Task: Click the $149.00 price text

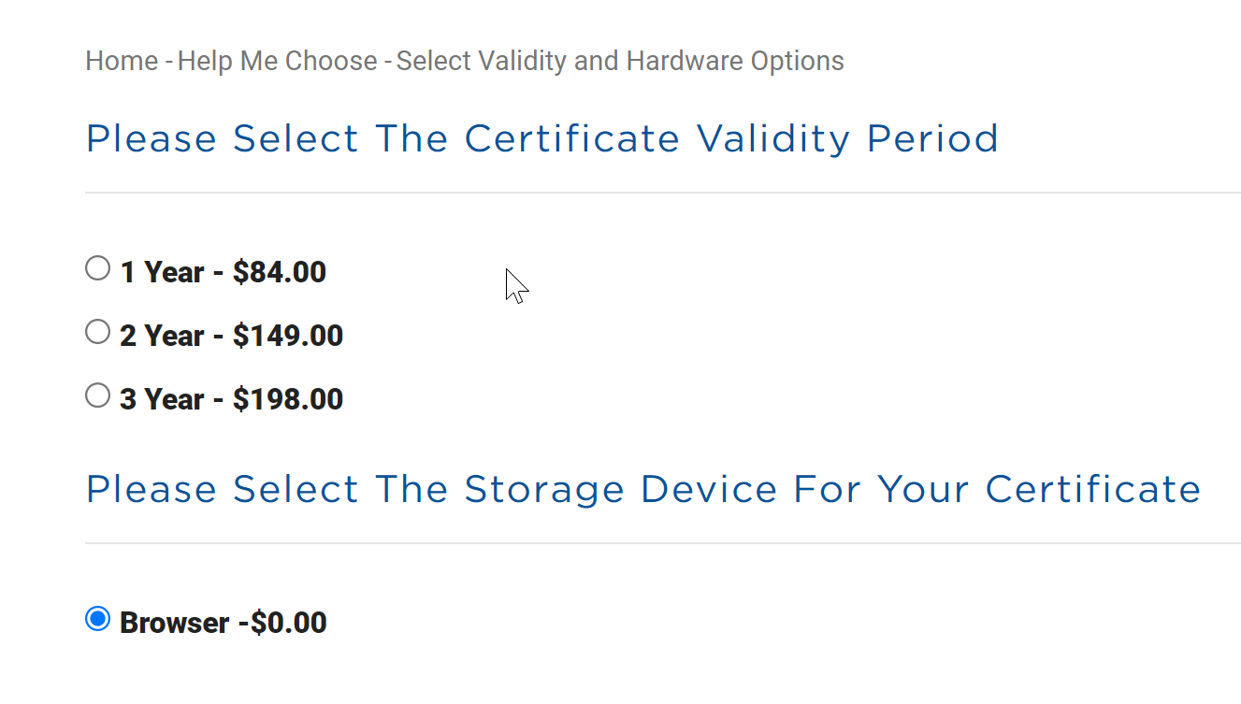Action: point(288,336)
